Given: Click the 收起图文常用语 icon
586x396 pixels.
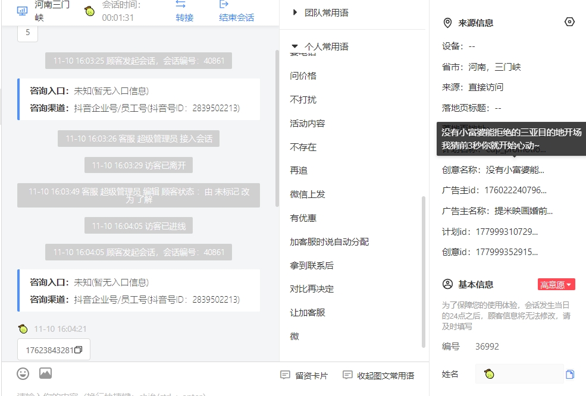Looking at the screenshot, I should pos(347,375).
